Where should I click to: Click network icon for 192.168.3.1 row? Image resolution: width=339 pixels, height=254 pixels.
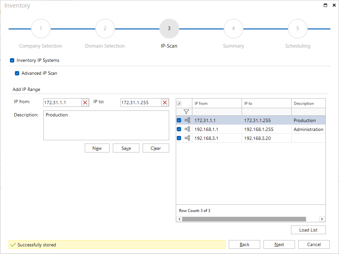[187, 138]
